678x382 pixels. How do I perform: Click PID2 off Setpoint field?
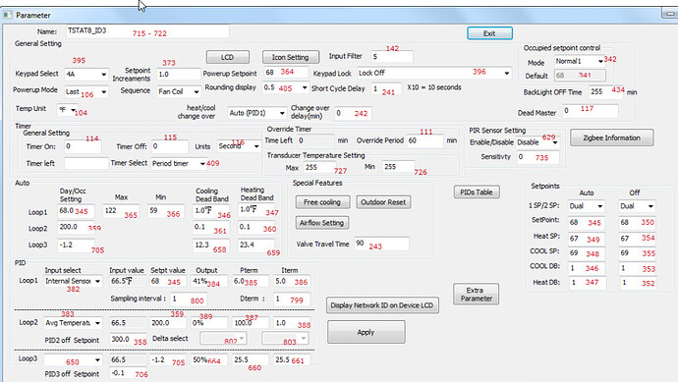[x=128, y=339]
